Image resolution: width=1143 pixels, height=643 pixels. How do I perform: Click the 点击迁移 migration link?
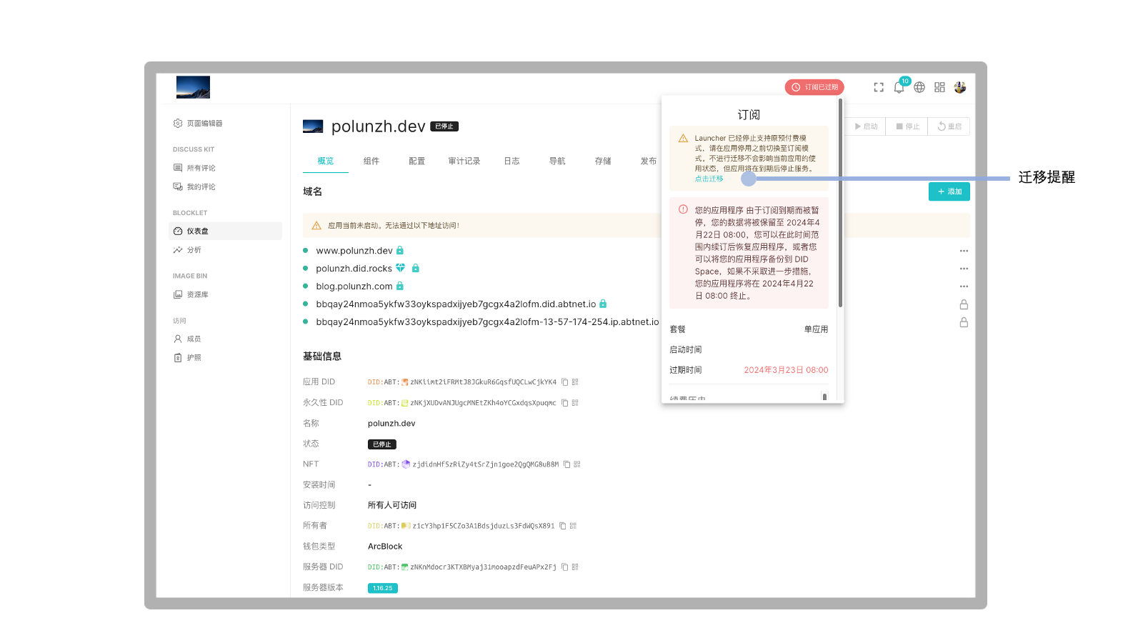[708, 179]
